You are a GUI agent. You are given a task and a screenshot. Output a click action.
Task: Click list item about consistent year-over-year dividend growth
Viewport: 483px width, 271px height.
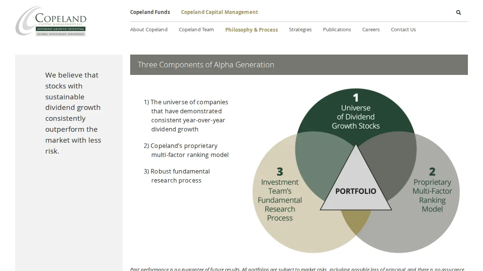(x=186, y=116)
